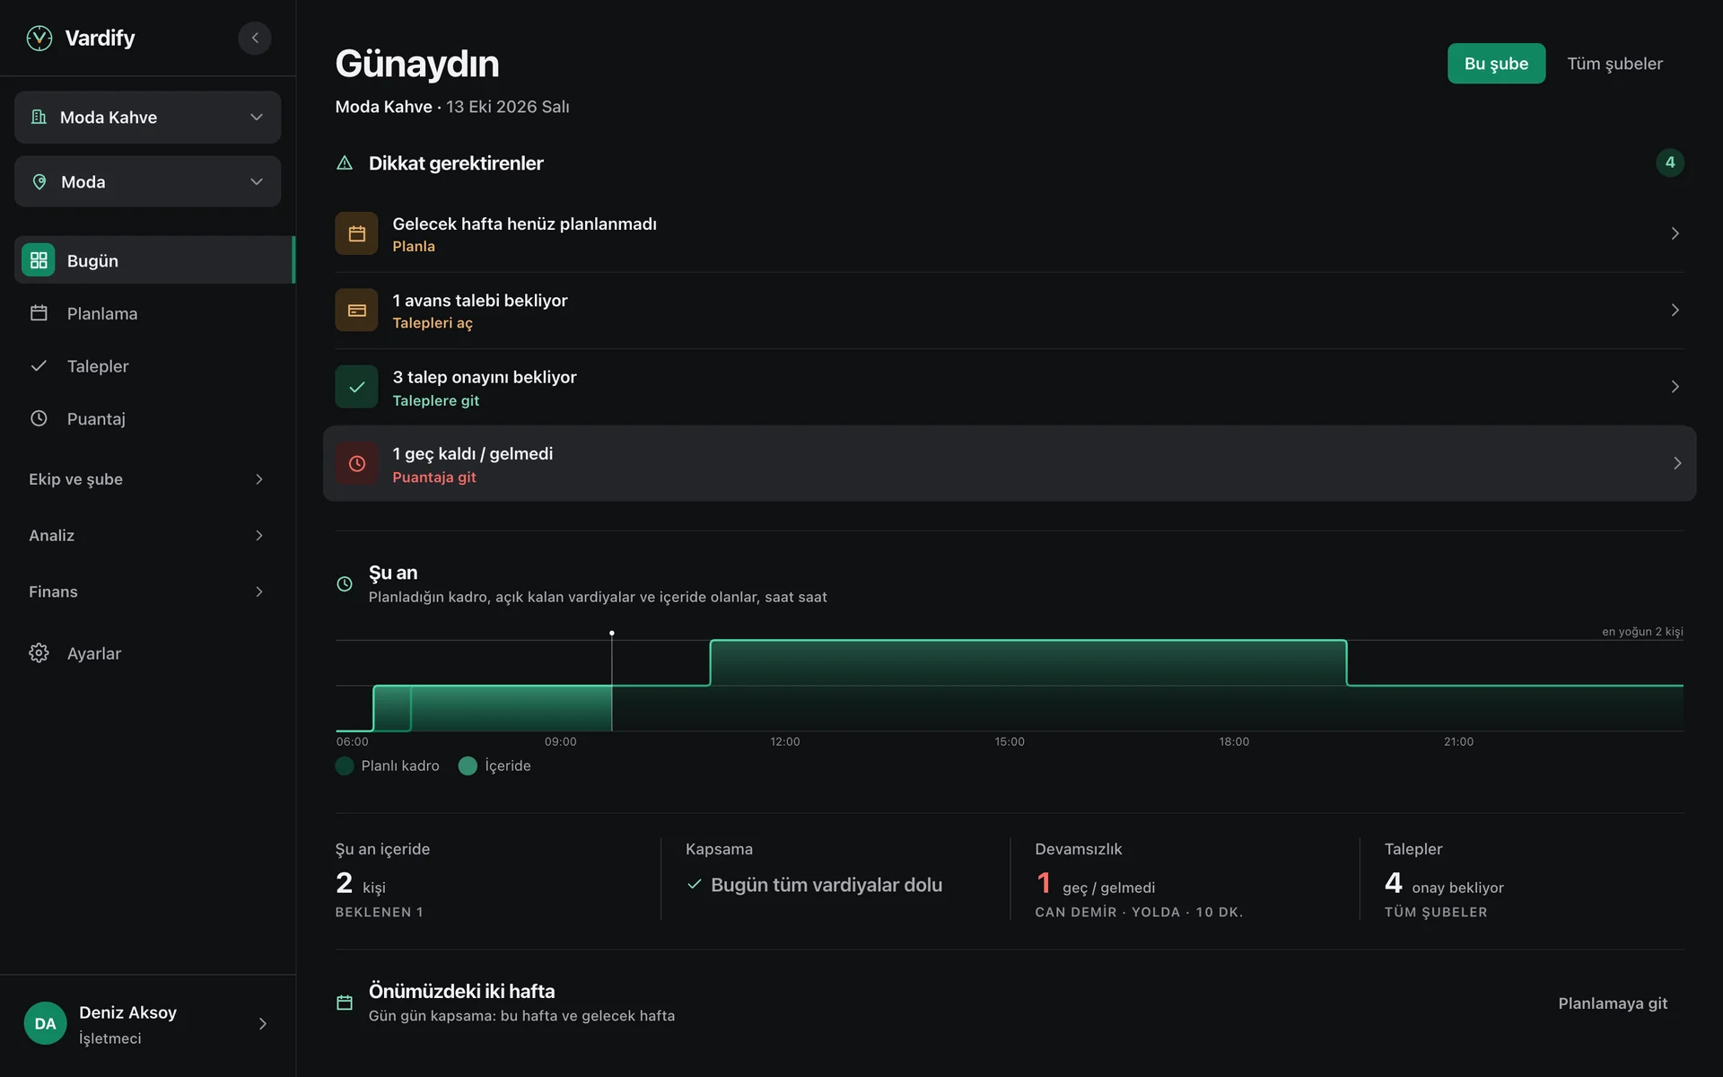Click the Puantaja git link

coord(434,477)
